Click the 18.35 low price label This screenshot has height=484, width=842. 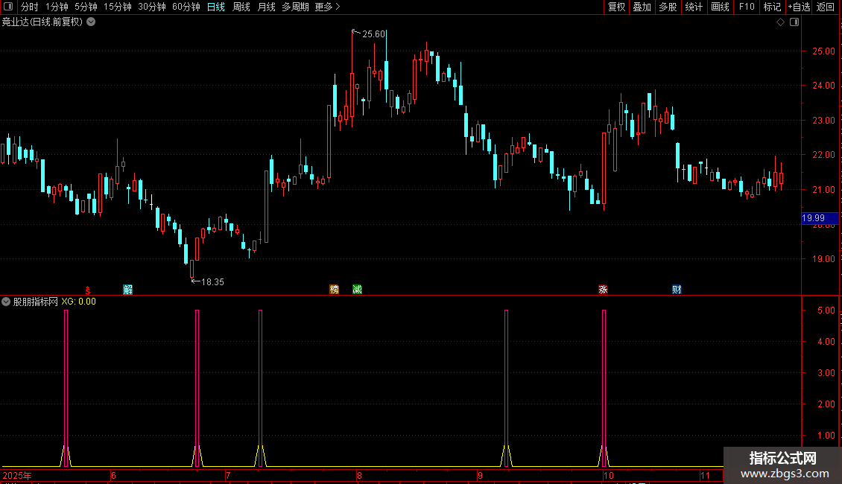212,281
